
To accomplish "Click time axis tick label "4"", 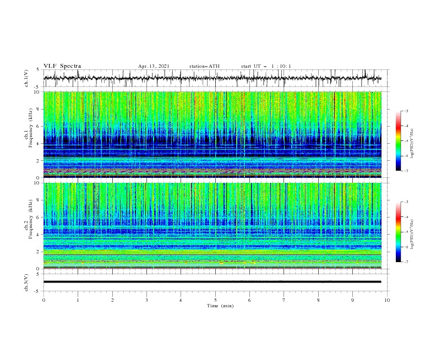I will 181,300.
